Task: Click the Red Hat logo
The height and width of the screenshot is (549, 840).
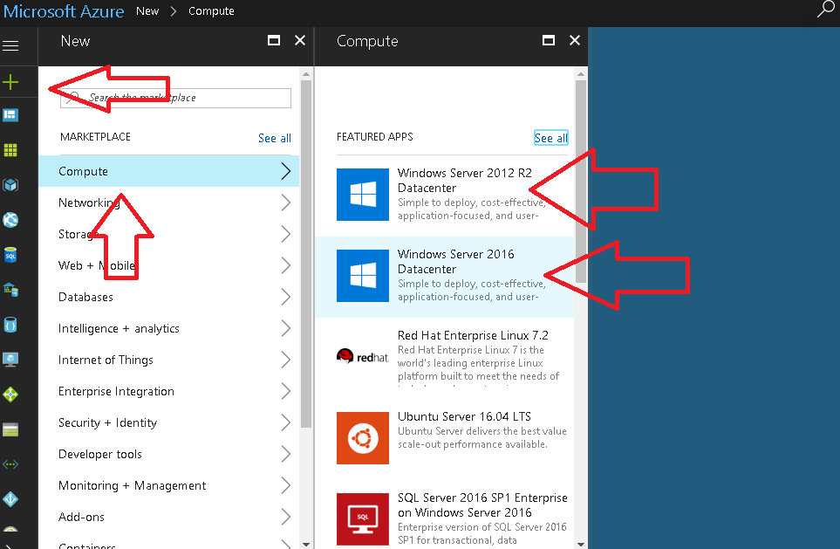Action: tap(363, 356)
